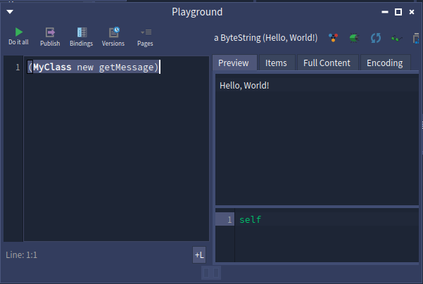Show playground Versions history
This screenshot has width=423, height=284.
pyautogui.click(x=113, y=37)
